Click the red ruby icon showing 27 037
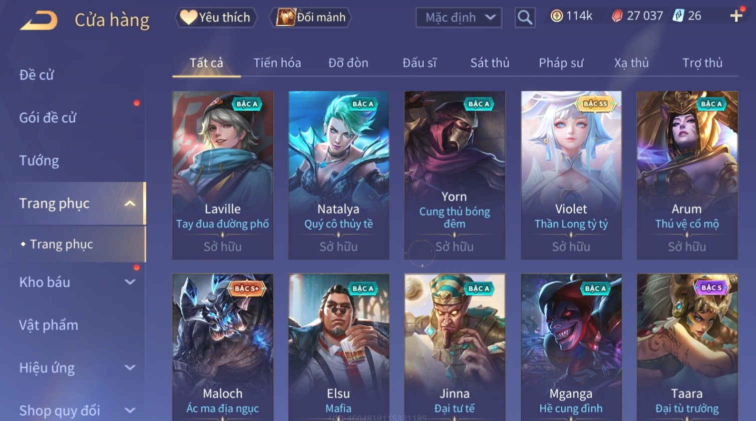756x421 pixels. pos(617,16)
